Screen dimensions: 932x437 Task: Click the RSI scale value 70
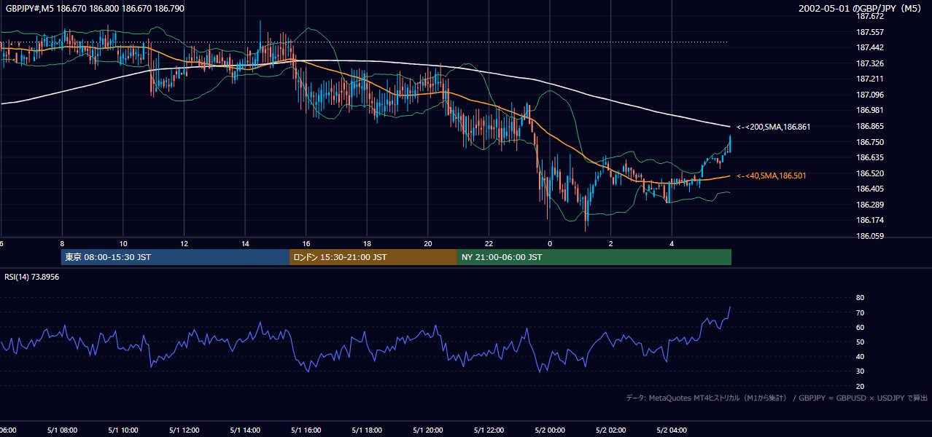point(860,312)
